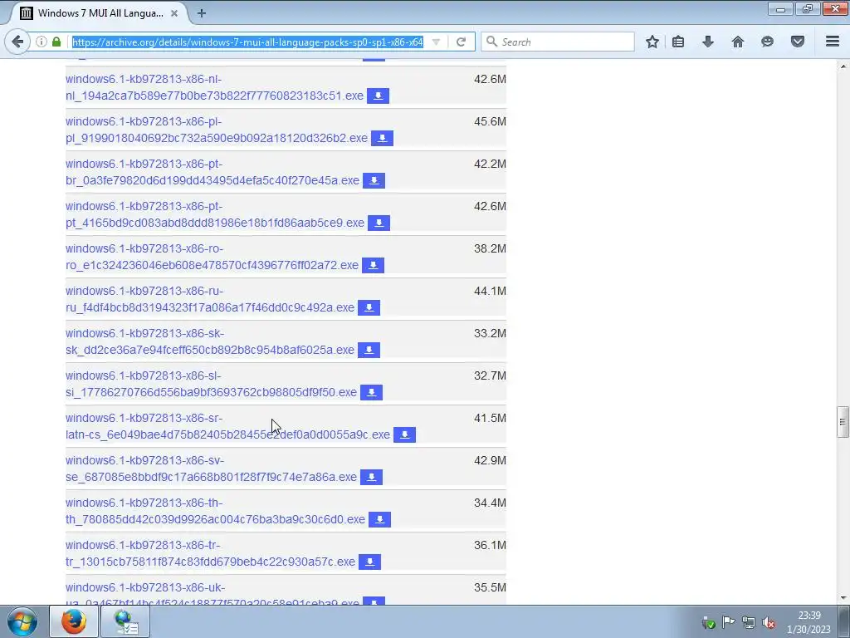The width and height of the screenshot is (850, 638).
Task: Click the 36.1M size text
Action: click(x=490, y=545)
